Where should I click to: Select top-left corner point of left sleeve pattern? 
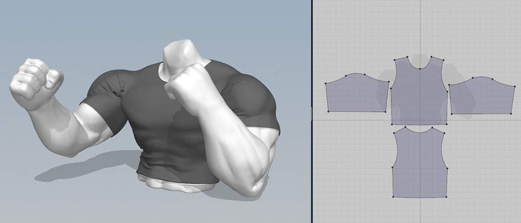[326, 83]
